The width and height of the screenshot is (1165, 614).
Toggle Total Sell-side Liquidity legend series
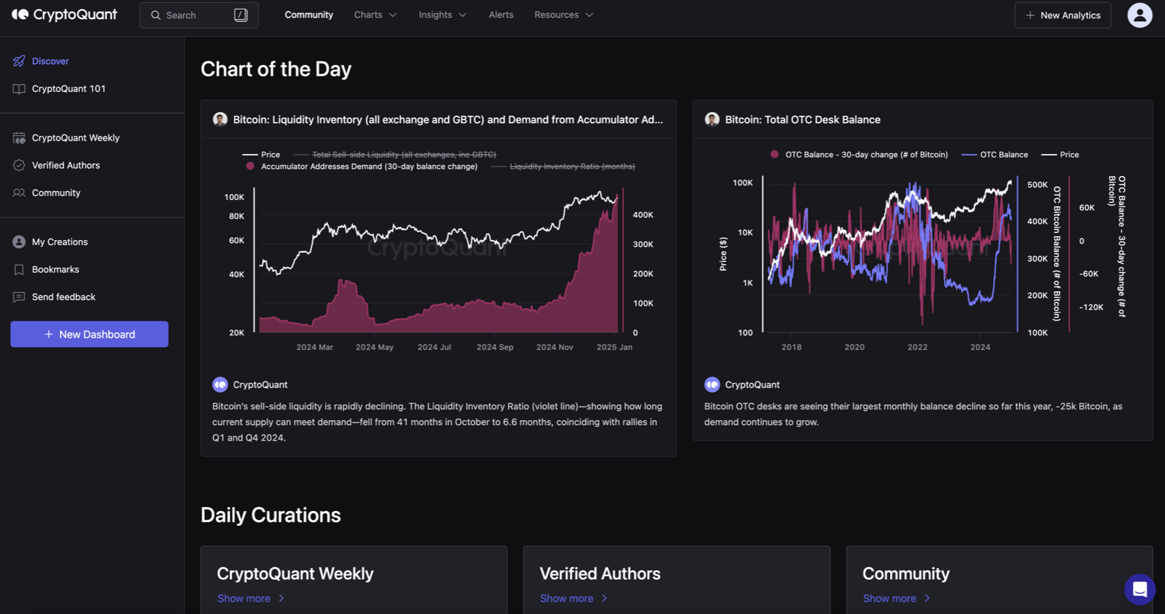tap(403, 155)
